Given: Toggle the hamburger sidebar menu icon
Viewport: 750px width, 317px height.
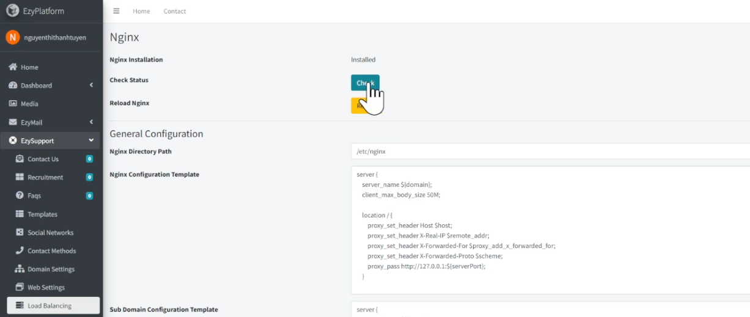Looking at the screenshot, I should tap(116, 11).
